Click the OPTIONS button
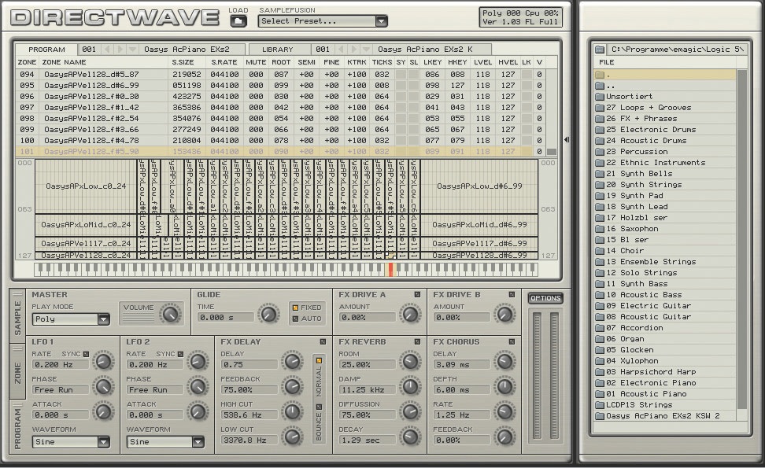The image size is (765, 468). click(x=545, y=298)
